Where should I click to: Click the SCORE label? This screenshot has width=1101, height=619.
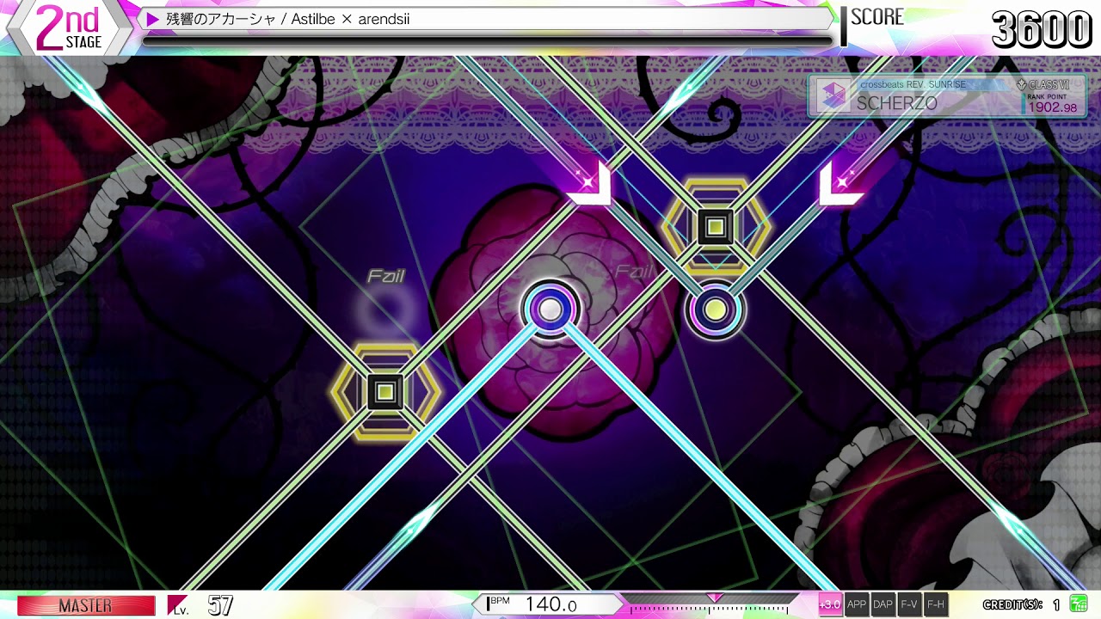click(877, 17)
